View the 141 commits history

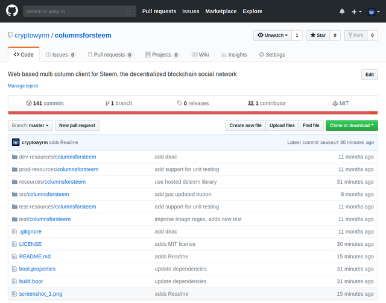pyautogui.click(x=45, y=103)
